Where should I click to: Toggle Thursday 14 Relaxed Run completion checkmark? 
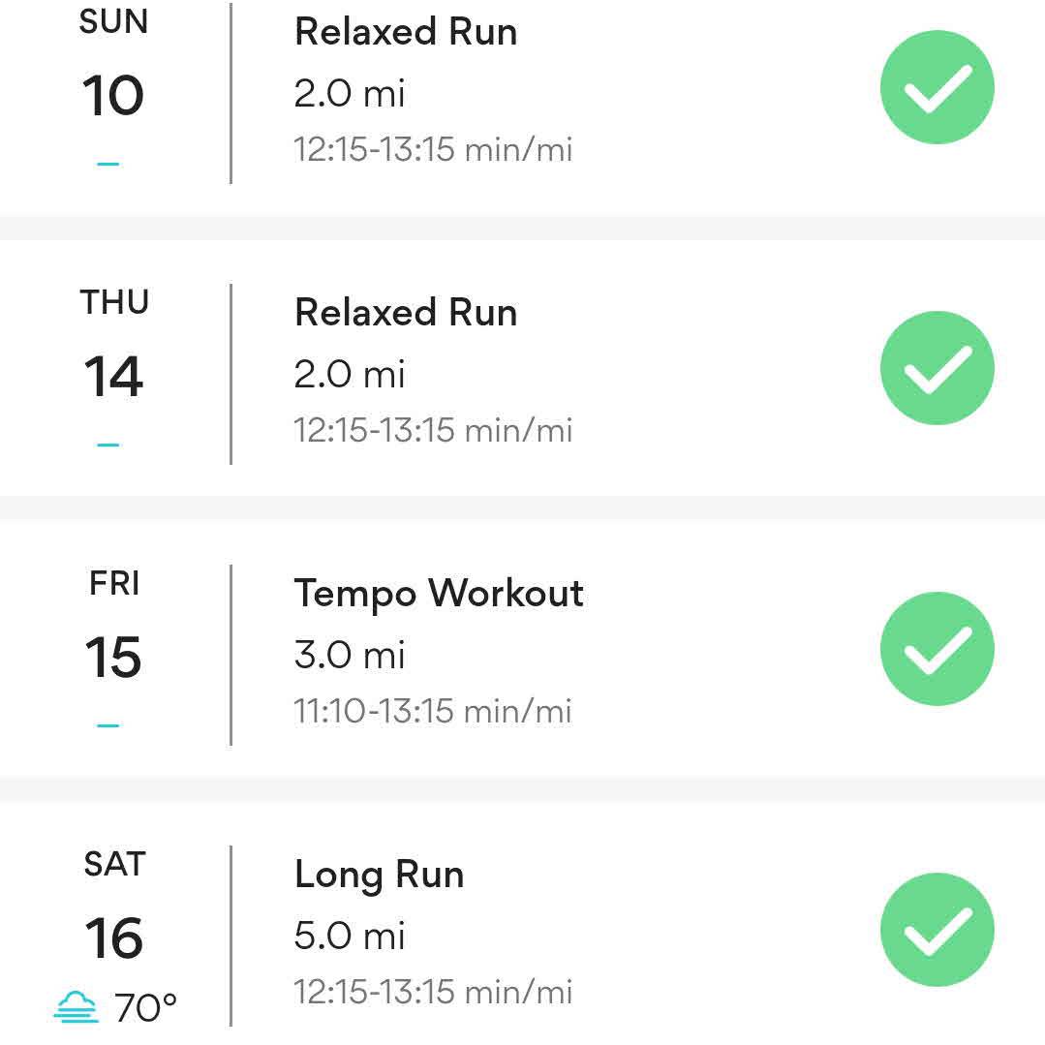coord(937,368)
